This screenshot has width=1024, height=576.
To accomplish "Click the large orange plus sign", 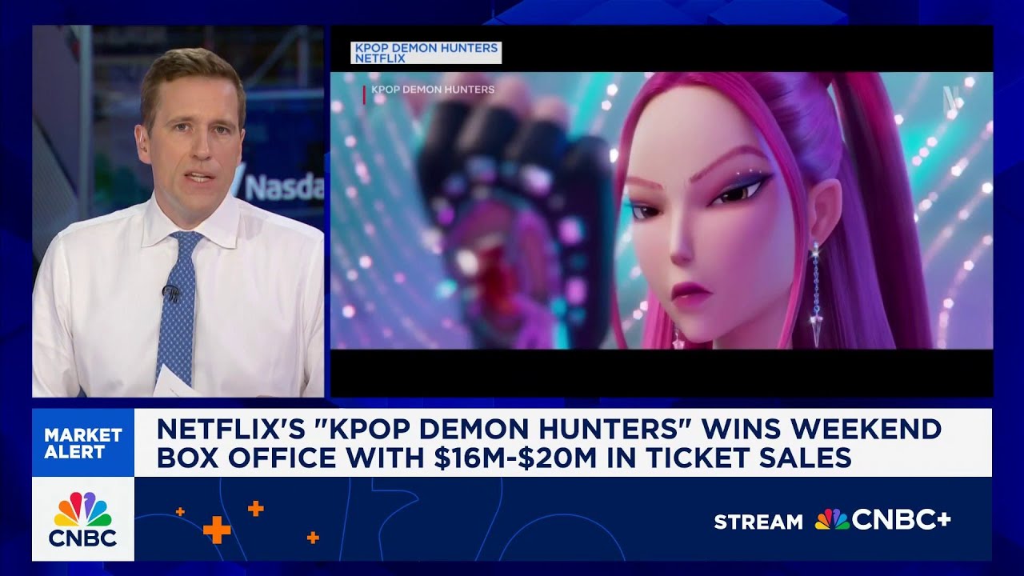I will (217, 529).
